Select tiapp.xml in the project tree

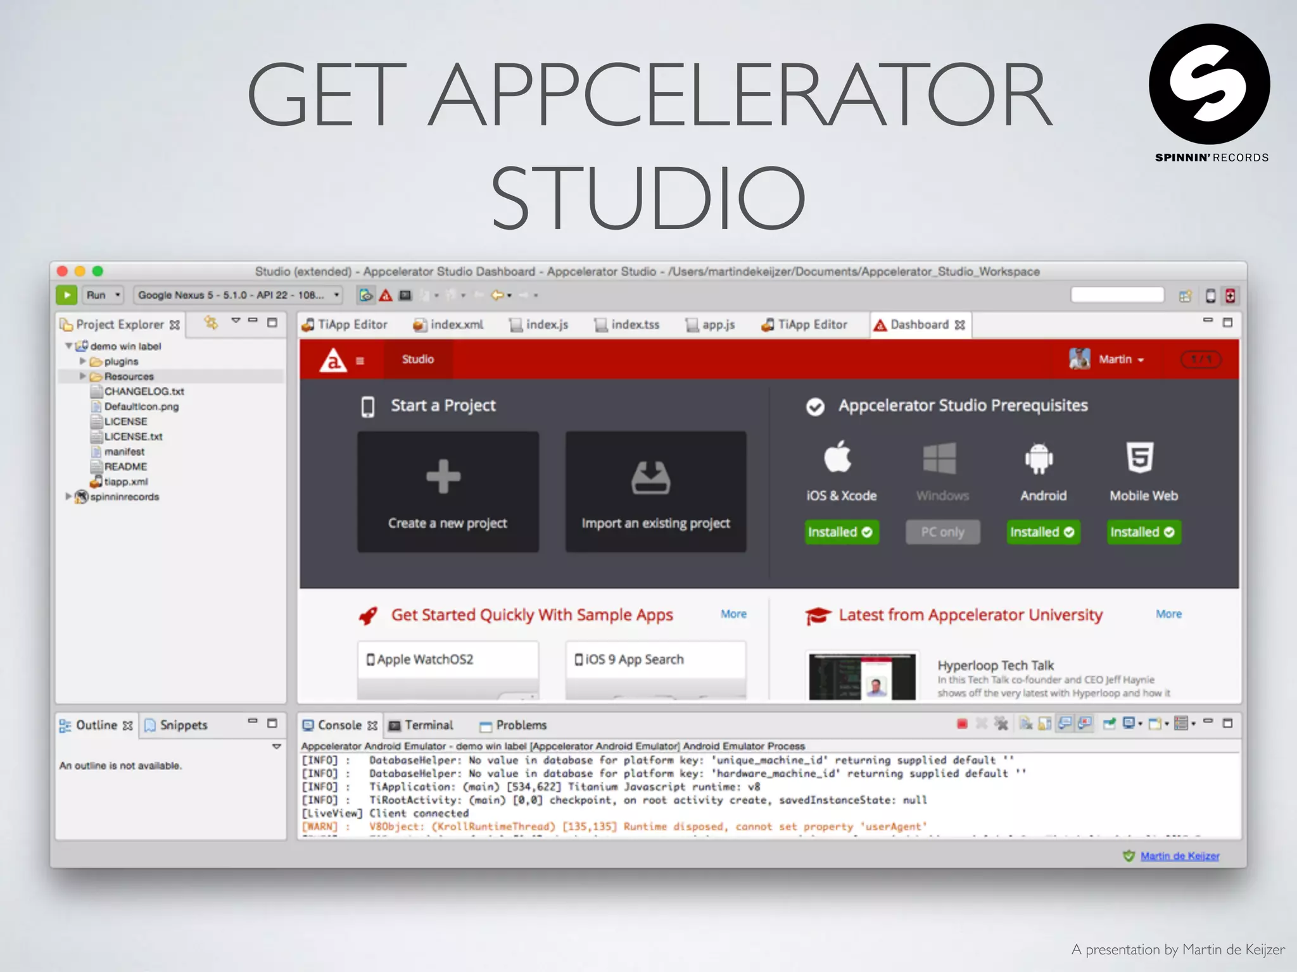[119, 482]
